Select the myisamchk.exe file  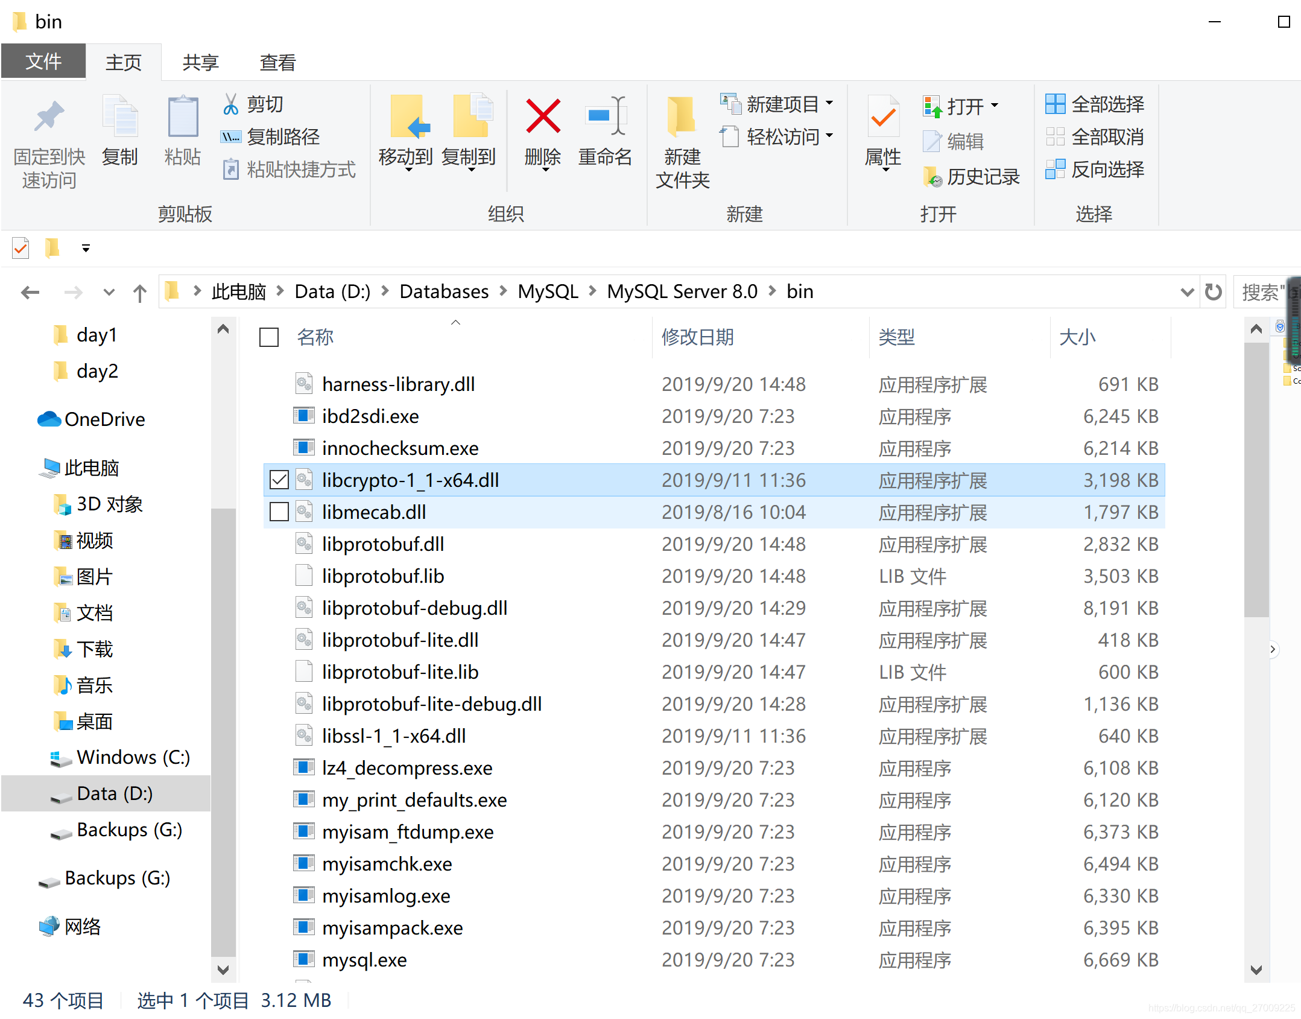click(x=714, y=864)
